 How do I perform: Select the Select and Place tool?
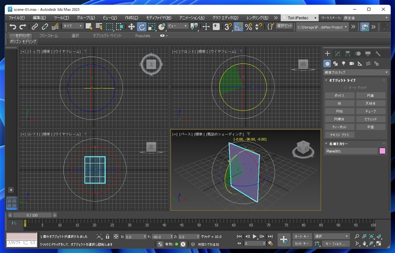pos(162,27)
